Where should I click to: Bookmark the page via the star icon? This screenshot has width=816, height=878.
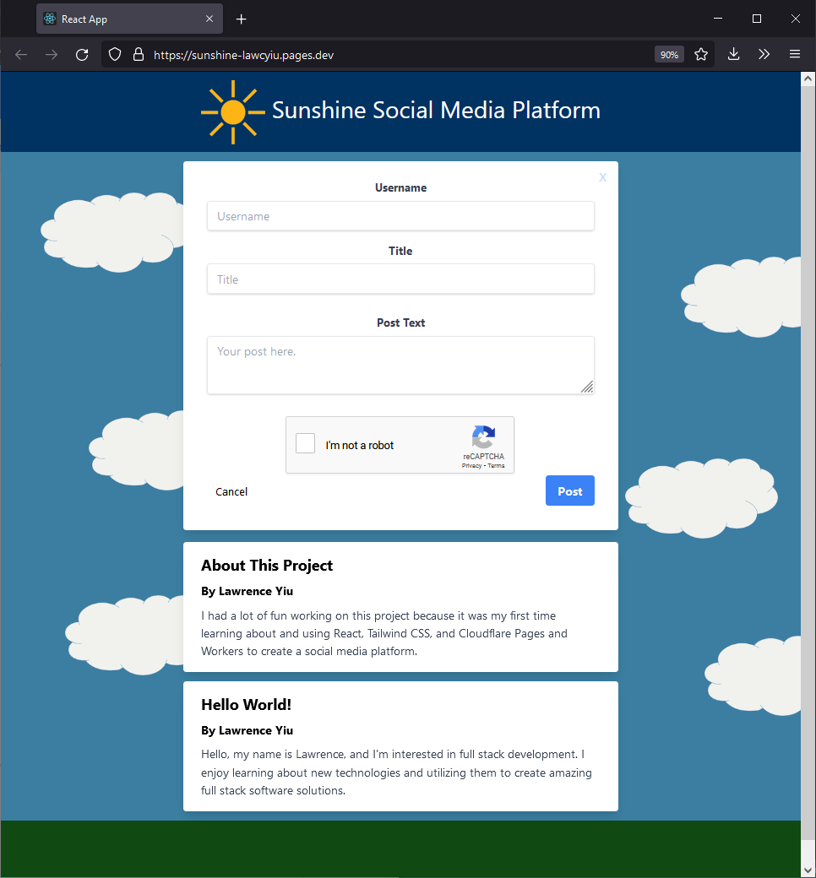701,53
